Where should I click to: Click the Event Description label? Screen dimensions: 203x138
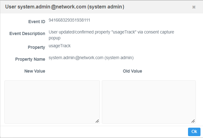coord(27,33)
